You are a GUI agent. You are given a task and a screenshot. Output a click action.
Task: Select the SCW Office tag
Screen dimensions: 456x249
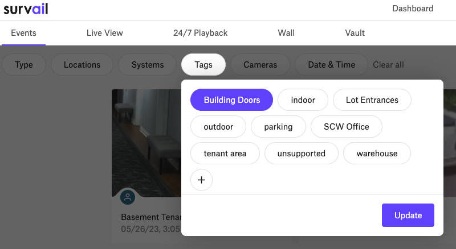[x=347, y=127]
